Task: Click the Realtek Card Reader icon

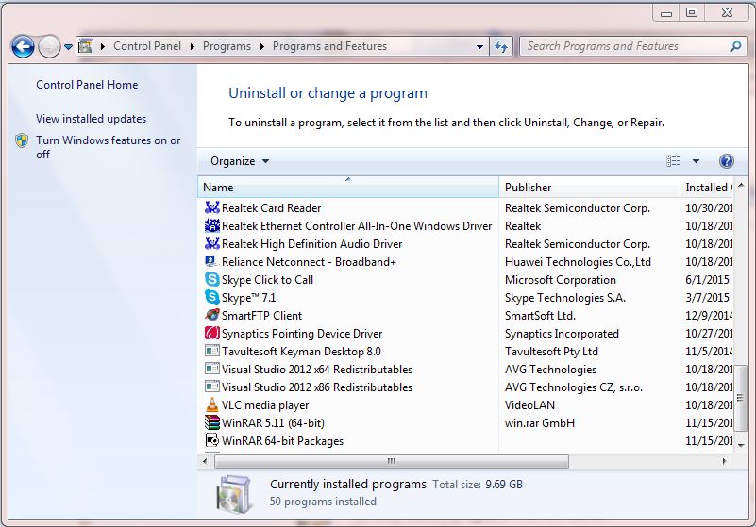Action: click(x=212, y=208)
